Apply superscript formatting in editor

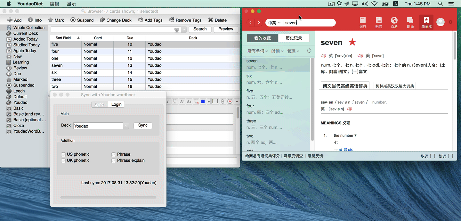pos(182,101)
